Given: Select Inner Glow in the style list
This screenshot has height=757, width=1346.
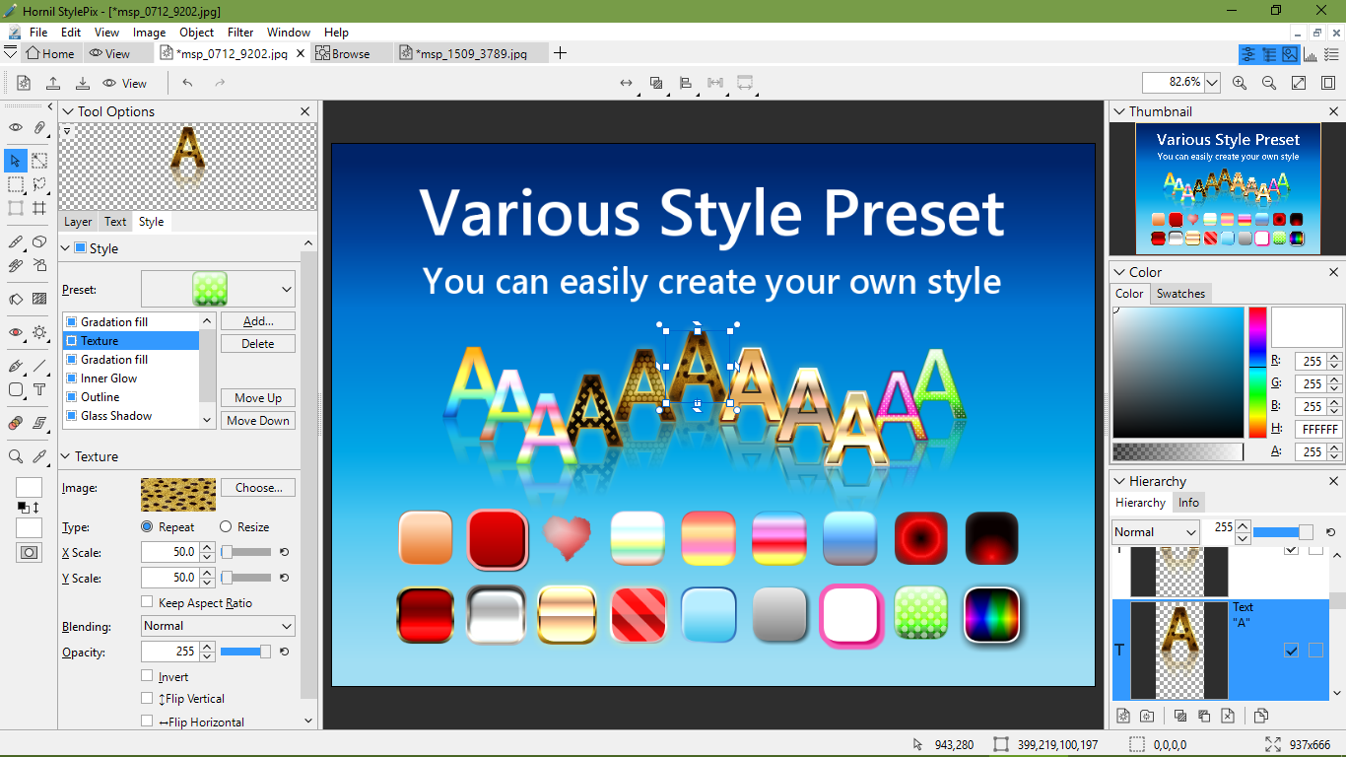Looking at the screenshot, I should click(x=109, y=378).
